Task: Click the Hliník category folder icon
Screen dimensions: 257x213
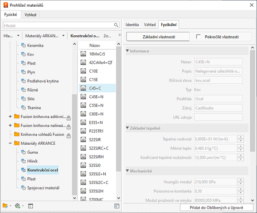Action: click(x=23, y=161)
